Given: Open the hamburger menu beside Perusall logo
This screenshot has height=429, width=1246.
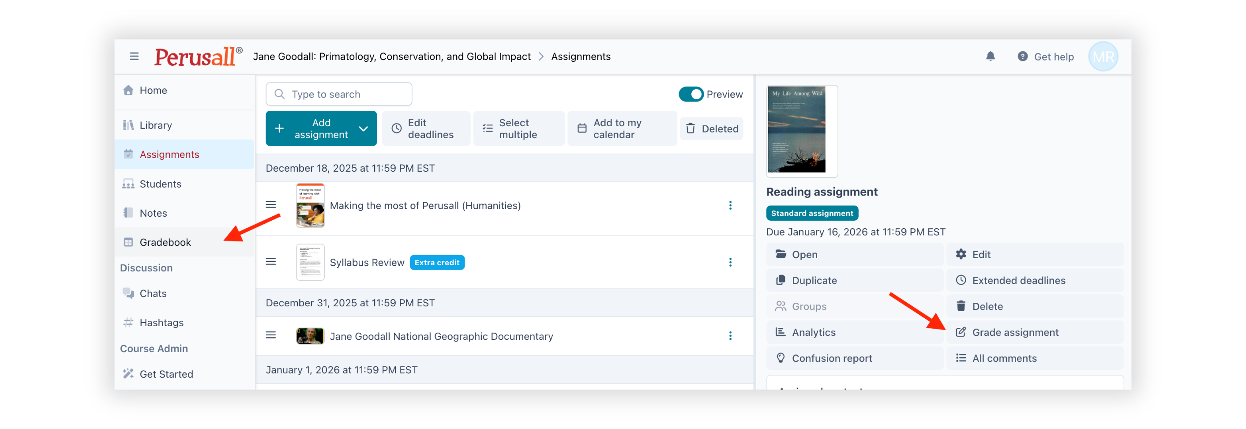Looking at the screenshot, I should [x=134, y=56].
